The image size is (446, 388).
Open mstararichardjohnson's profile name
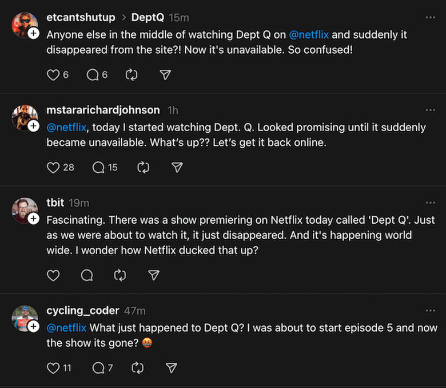tap(103, 110)
